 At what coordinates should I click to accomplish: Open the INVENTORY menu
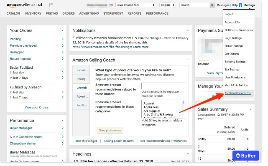(x=33, y=13)
